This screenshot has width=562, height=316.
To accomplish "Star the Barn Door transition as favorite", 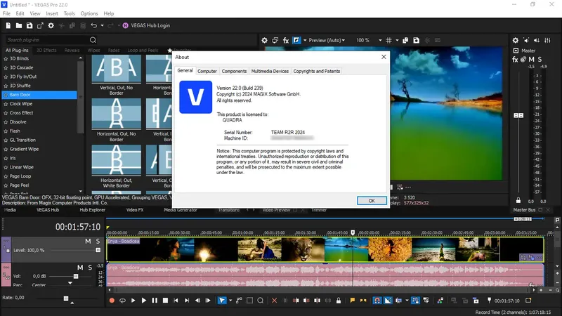I will [6, 95].
